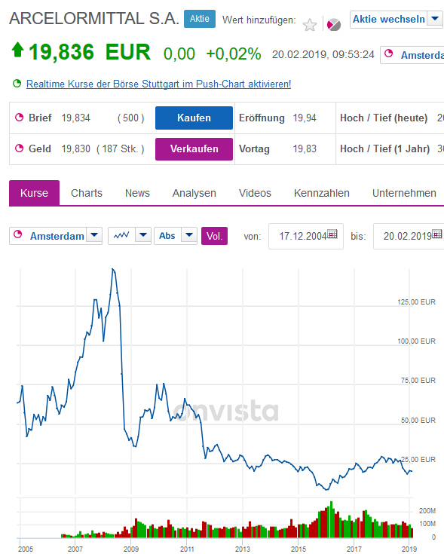Open the Aktie wechseln dropdown arrow

435,19
